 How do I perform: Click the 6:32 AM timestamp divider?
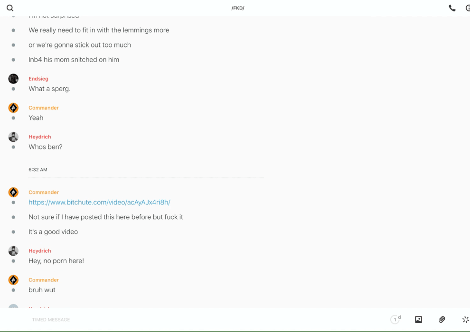38,170
